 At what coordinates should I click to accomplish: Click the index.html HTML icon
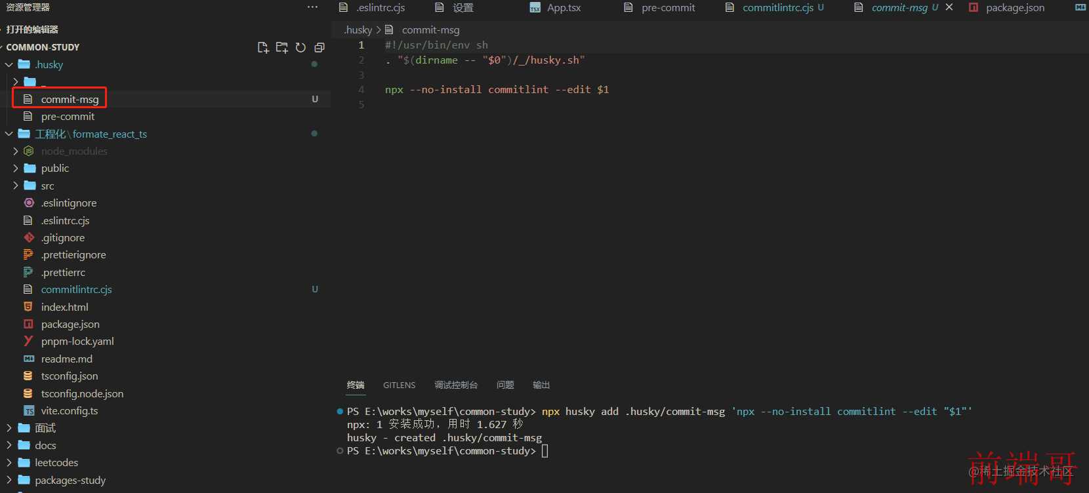(28, 307)
